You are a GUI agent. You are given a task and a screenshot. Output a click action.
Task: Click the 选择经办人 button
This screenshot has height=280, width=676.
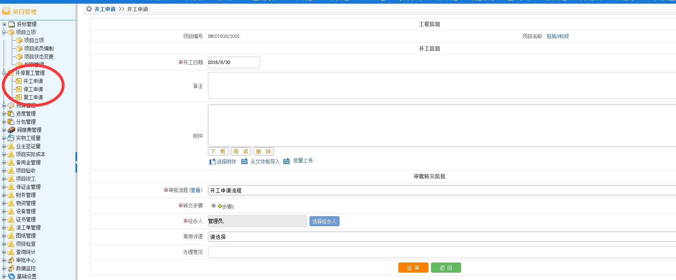point(325,221)
